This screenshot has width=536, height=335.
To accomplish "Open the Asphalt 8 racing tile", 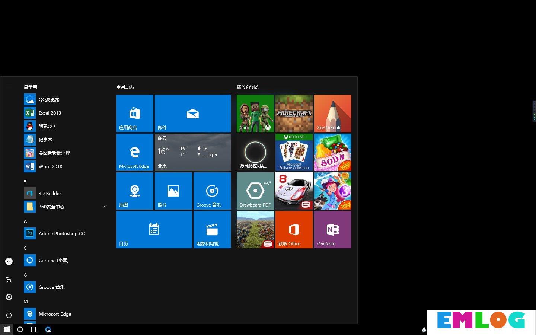I will click(294, 191).
